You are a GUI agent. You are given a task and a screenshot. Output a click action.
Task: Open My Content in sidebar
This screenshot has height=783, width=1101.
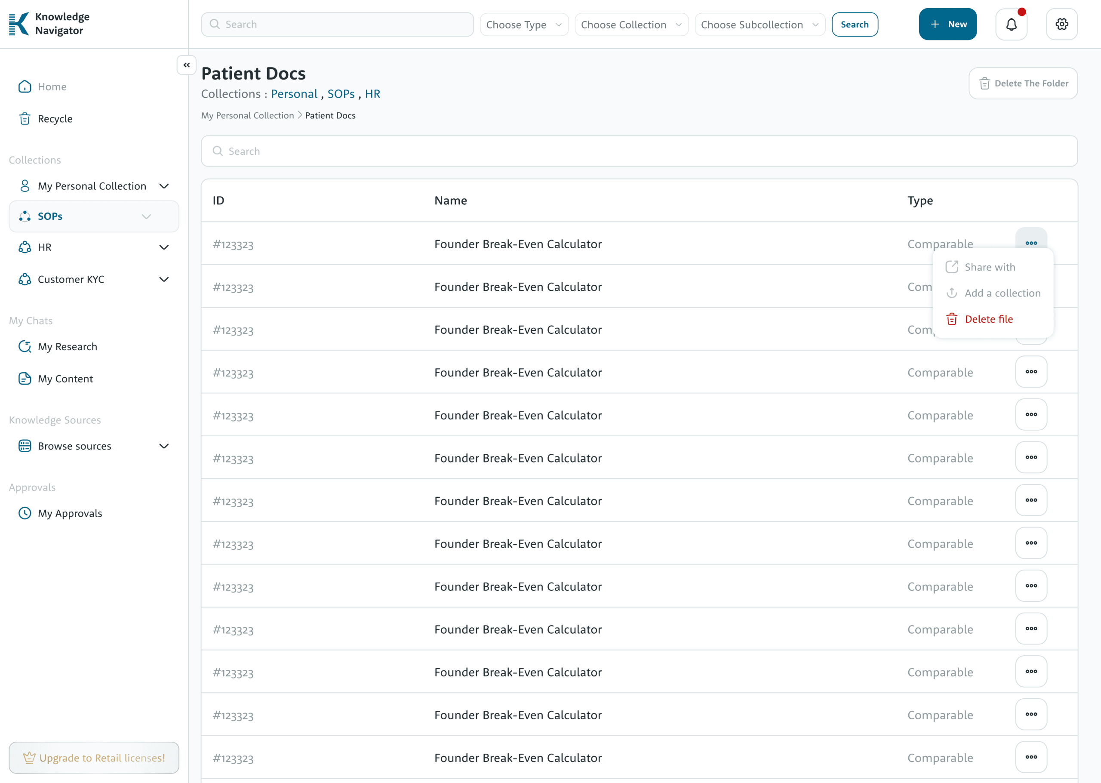(65, 379)
